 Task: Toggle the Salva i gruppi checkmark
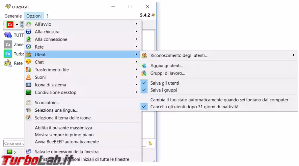(x=144, y=90)
